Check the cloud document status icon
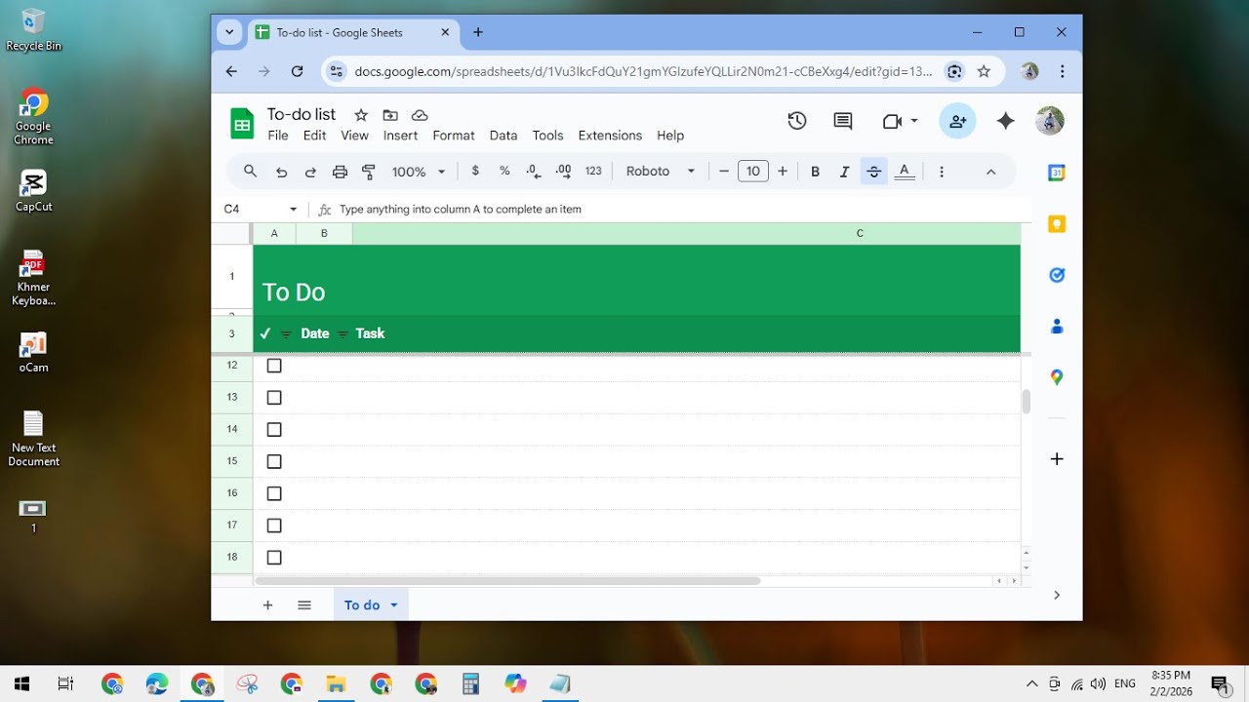The image size is (1249, 702). coord(420,115)
